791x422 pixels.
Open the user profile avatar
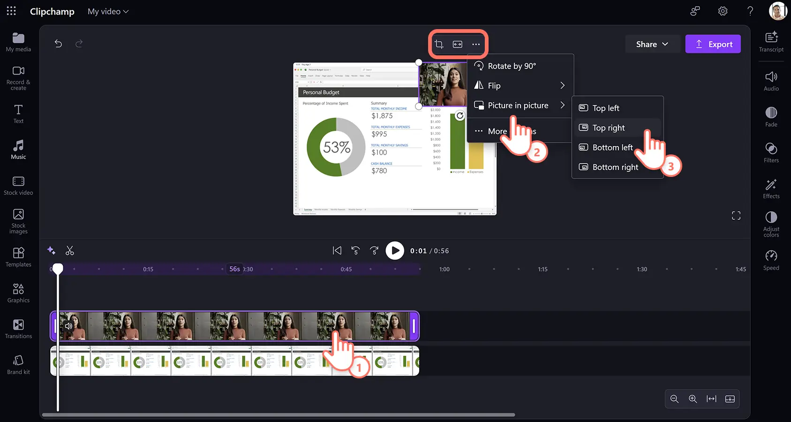[x=778, y=11]
